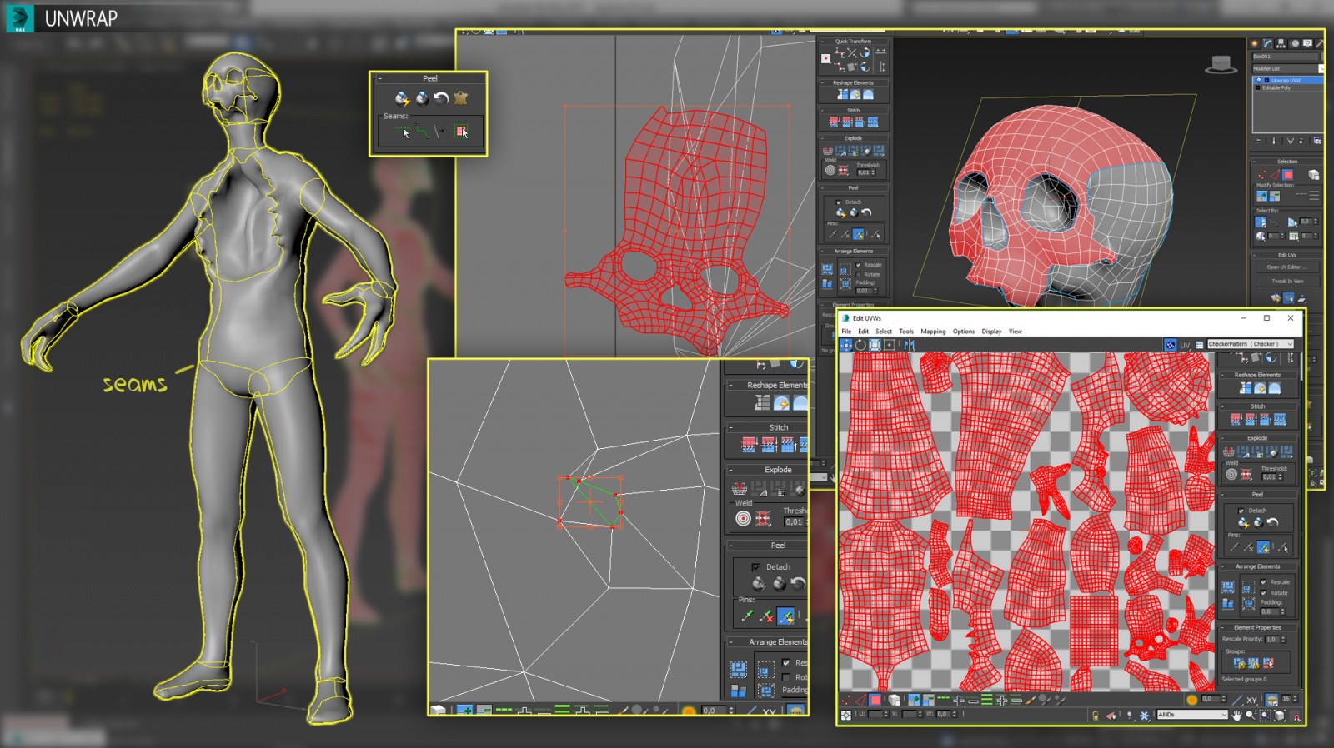Uncheck Detach in the enlarged Peel panel
Viewport: 1334px width, 748px height.
tap(755, 567)
